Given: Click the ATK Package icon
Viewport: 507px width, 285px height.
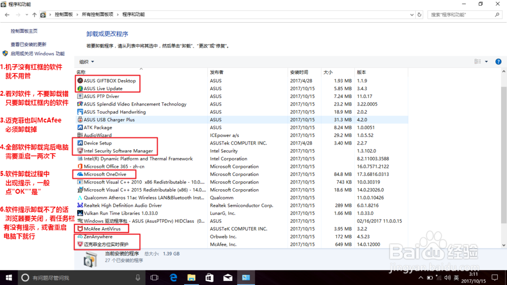Looking at the screenshot, I should pyautogui.click(x=80, y=127).
